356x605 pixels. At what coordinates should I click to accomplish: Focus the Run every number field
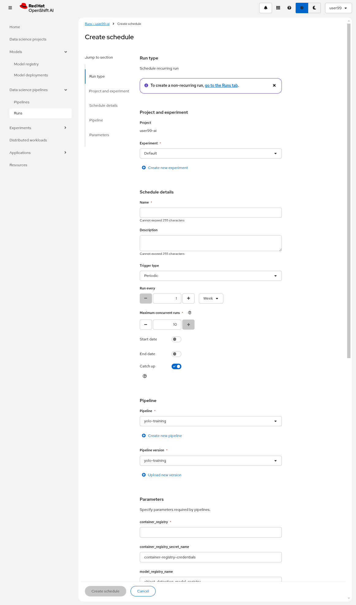tap(167, 299)
